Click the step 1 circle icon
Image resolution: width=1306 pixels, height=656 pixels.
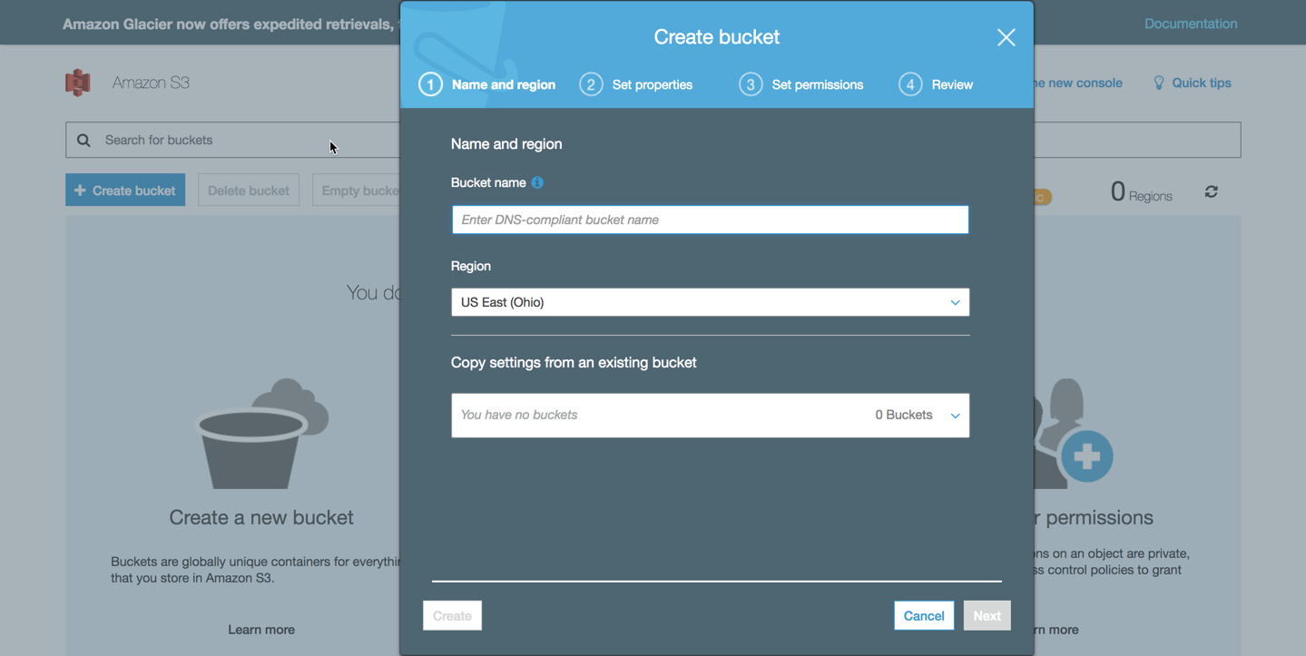point(430,84)
